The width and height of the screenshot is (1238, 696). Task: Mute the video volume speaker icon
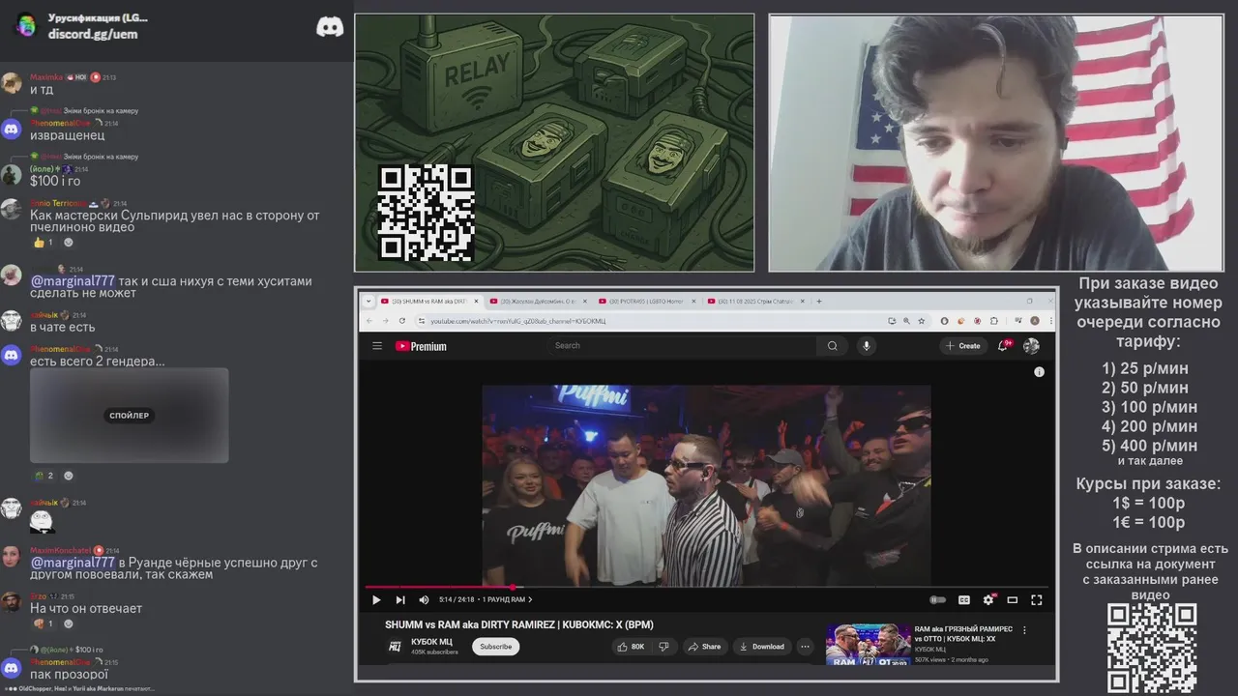click(424, 599)
